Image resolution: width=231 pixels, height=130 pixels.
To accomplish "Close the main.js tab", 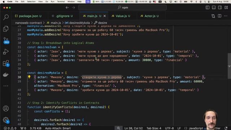I will 105,16.
